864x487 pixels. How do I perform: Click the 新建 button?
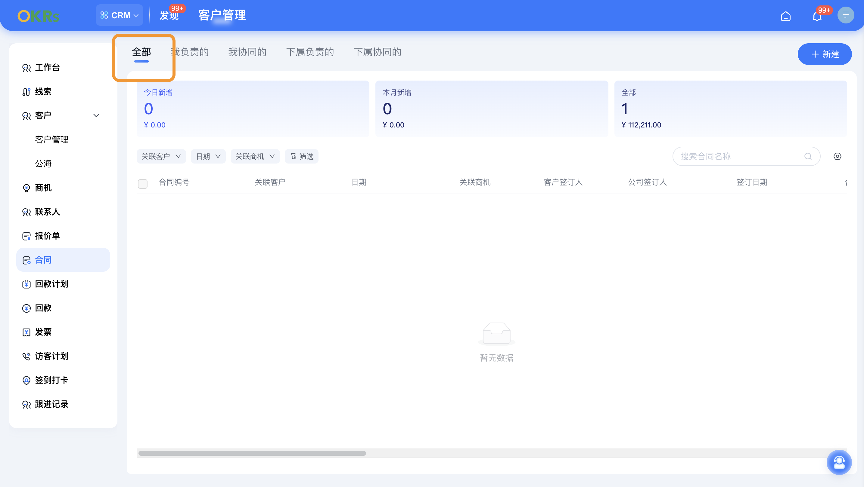(x=825, y=54)
